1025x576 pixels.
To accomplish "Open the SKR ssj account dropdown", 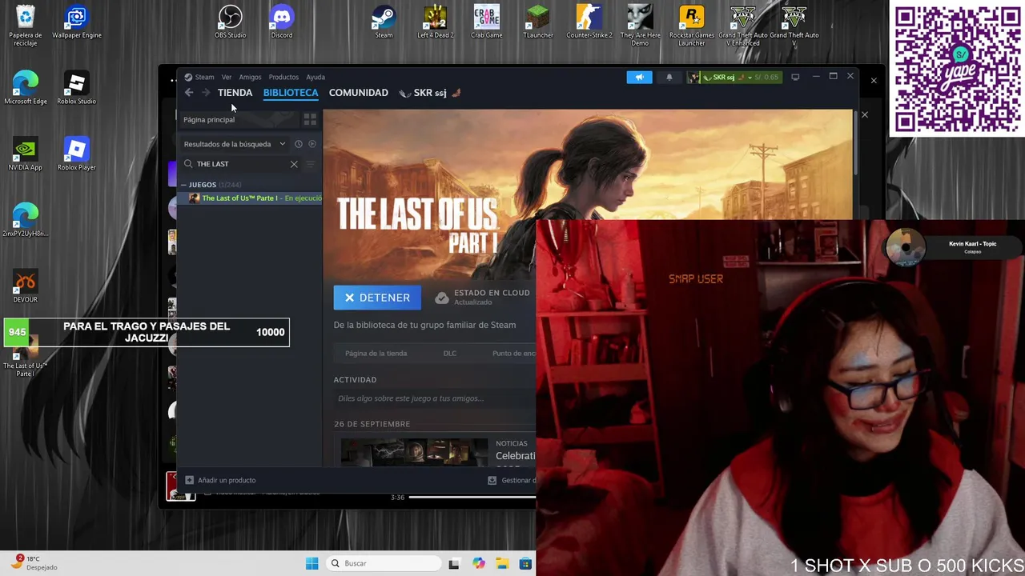I will 733,77.
